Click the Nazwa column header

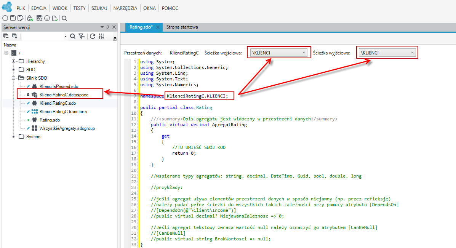10,45
